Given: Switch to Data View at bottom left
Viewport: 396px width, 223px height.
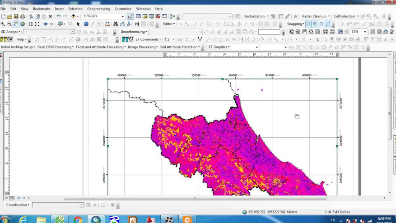Looking at the screenshot, I should click(6, 198).
